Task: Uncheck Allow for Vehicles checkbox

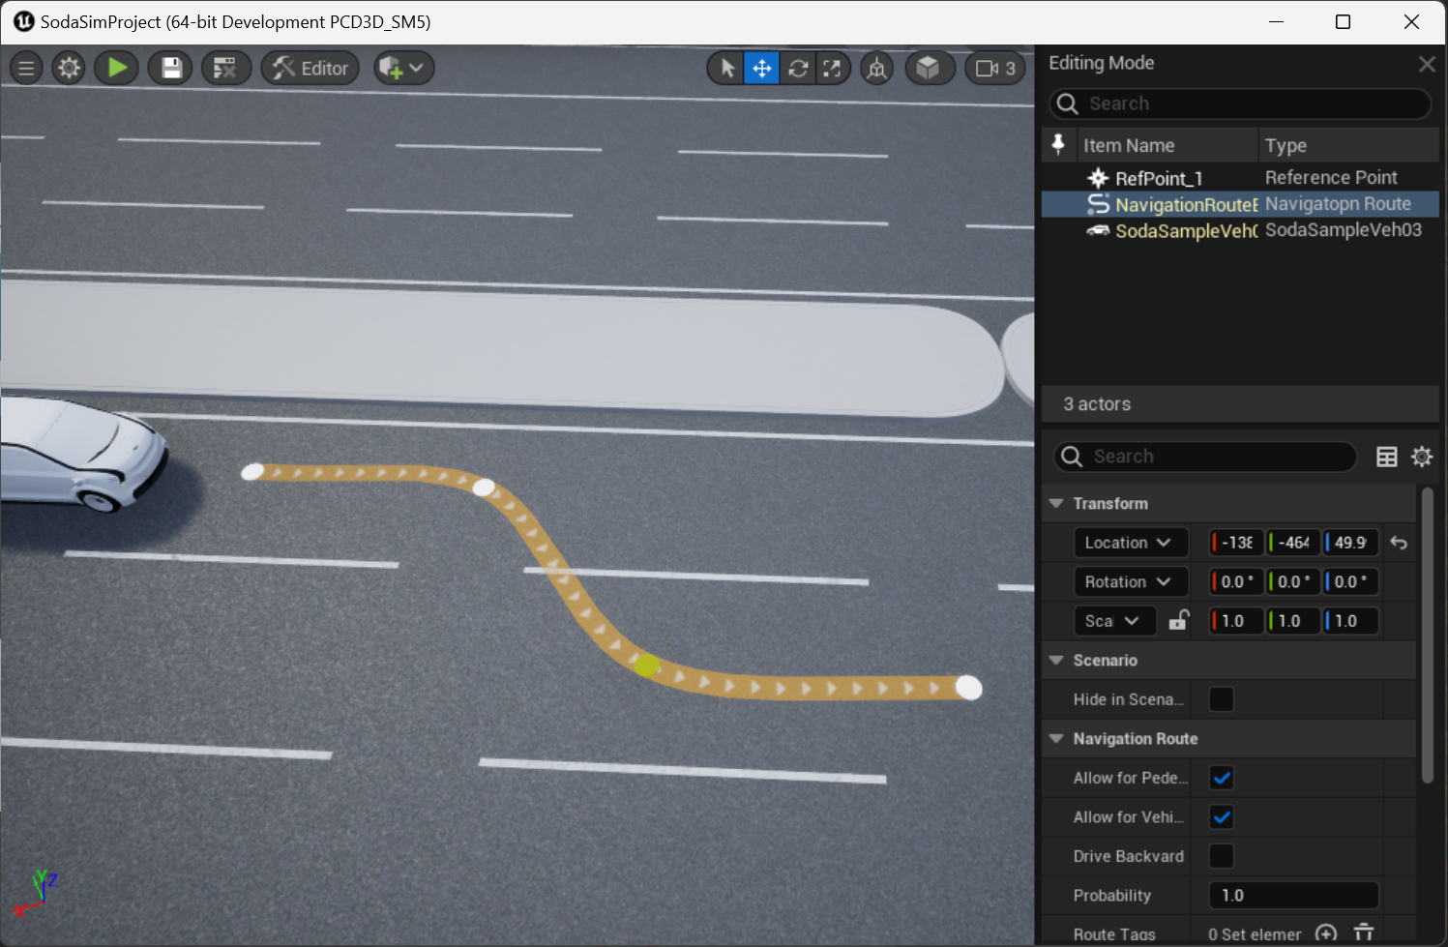Action: [1222, 817]
